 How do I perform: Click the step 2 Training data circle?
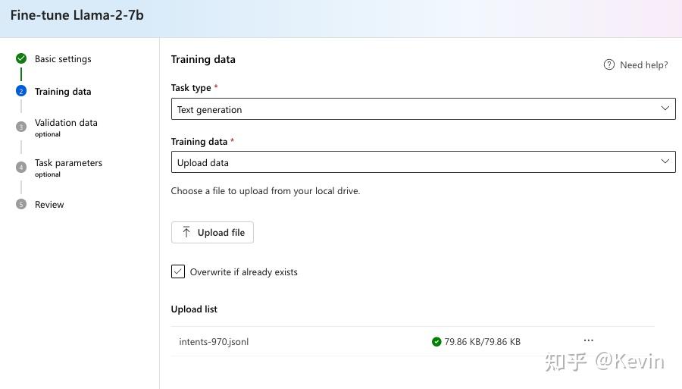point(21,91)
